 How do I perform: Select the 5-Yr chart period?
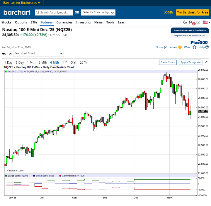point(74,62)
